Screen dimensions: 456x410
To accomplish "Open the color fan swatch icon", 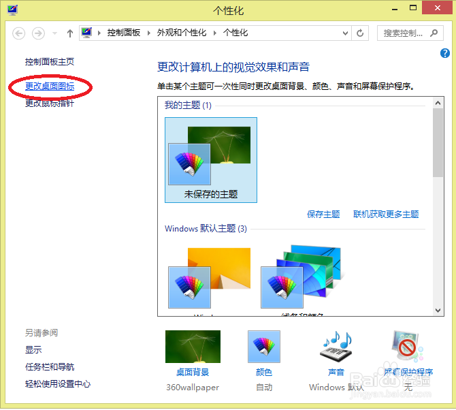I will pos(264,346).
